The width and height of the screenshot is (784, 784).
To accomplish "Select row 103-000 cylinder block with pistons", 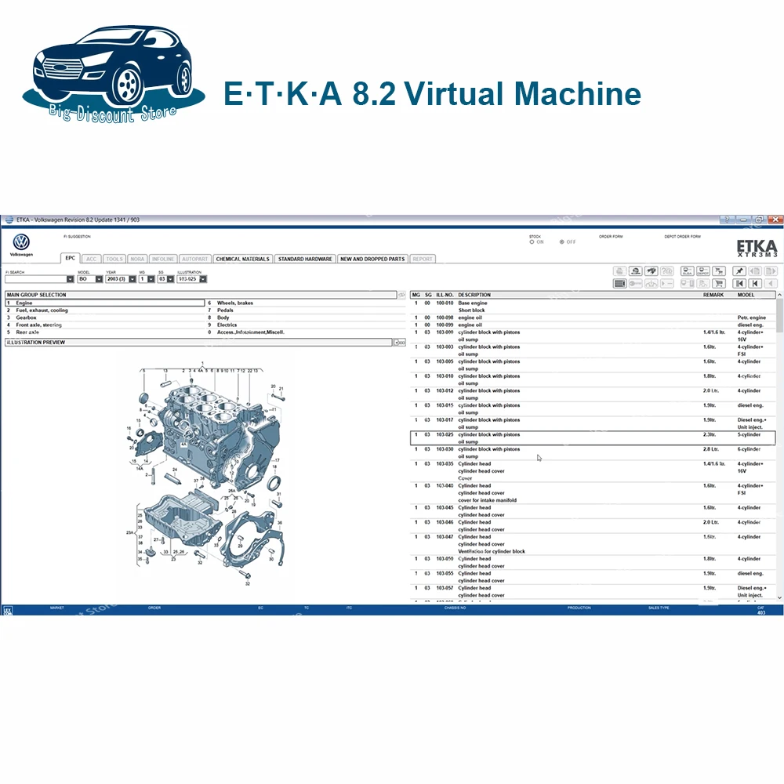I will click(593, 336).
